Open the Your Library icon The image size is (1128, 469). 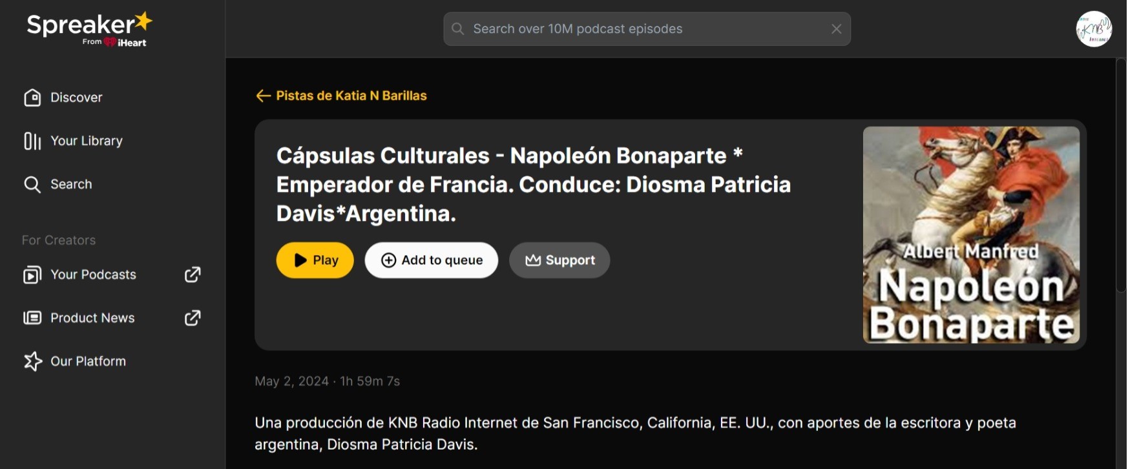32,141
